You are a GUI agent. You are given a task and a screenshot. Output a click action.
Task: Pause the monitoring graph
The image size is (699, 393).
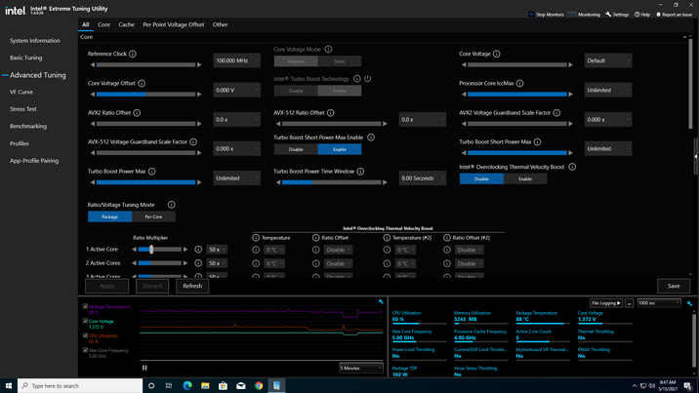click(x=144, y=368)
